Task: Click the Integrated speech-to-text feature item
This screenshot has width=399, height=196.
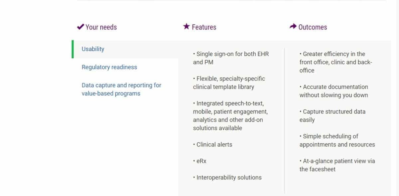Action: [x=230, y=115]
